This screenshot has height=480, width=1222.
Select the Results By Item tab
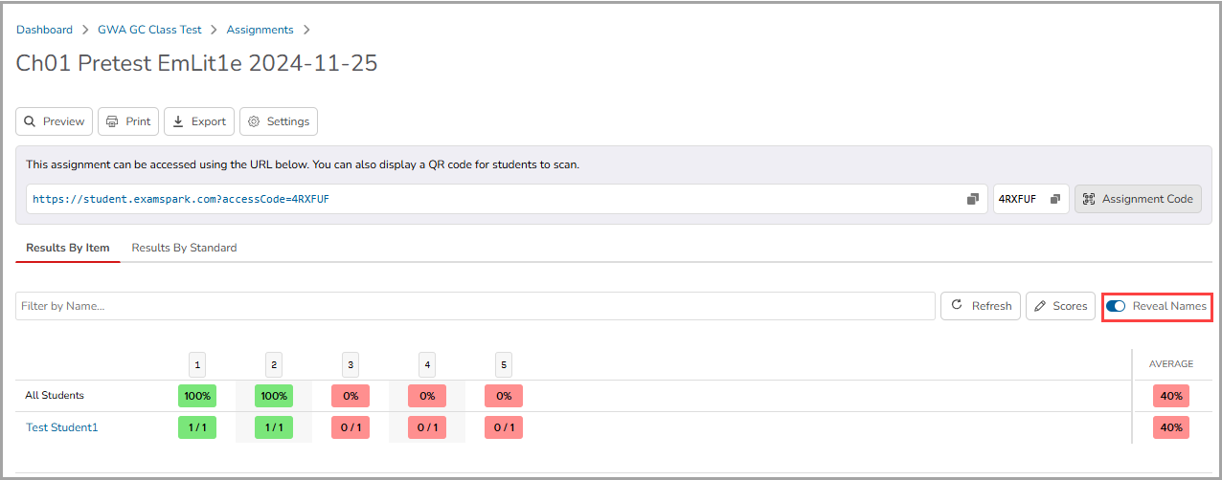[x=68, y=248]
